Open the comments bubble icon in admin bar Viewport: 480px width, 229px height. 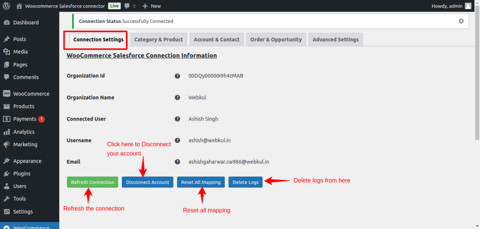tap(127, 6)
